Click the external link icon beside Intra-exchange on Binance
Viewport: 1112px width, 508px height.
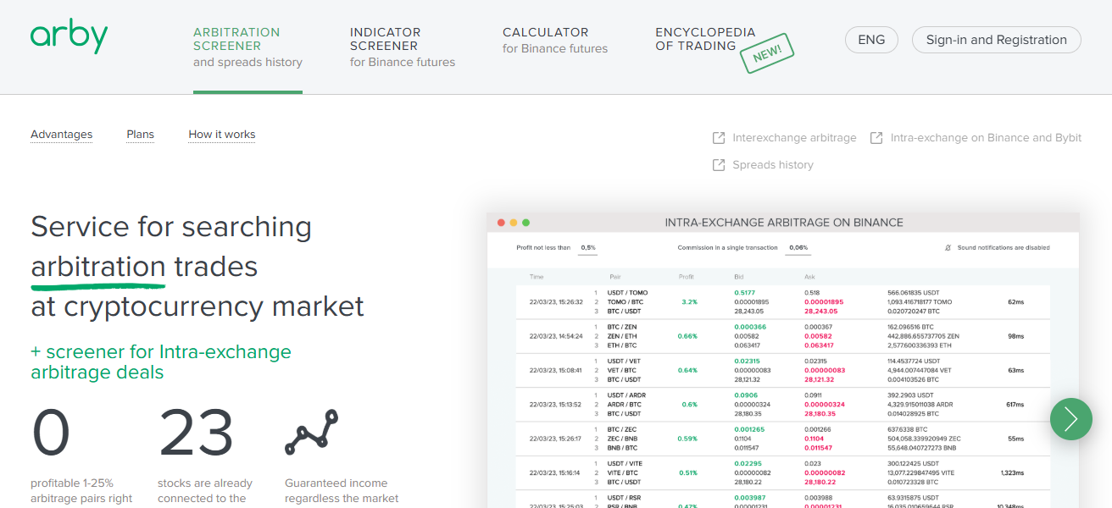[x=876, y=138]
